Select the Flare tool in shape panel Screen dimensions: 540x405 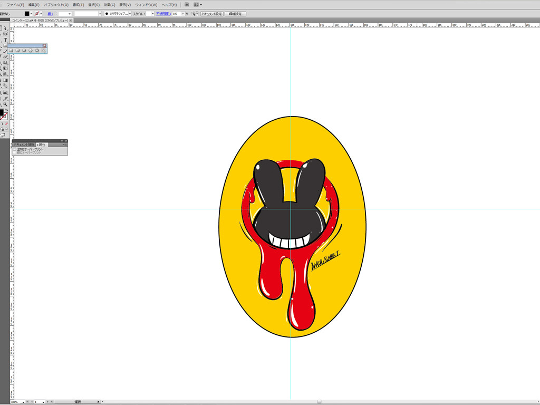pyautogui.click(x=43, y=51)
